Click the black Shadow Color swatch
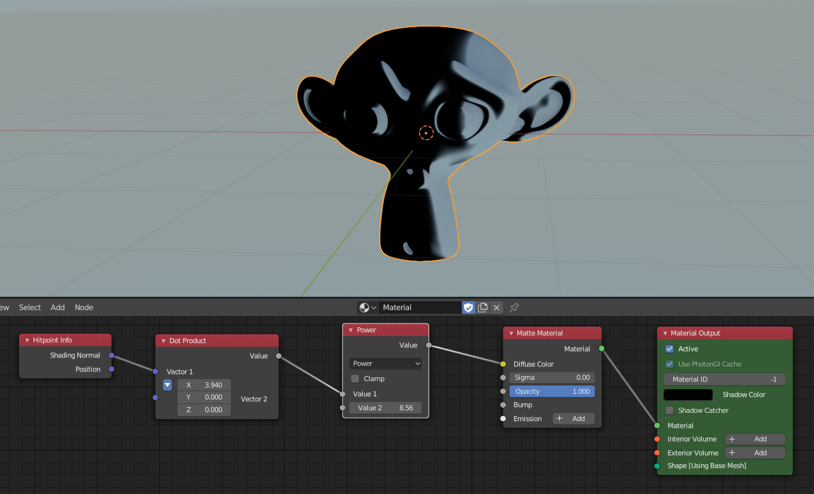Screen dimensions: 814x494 click(688, 394)
